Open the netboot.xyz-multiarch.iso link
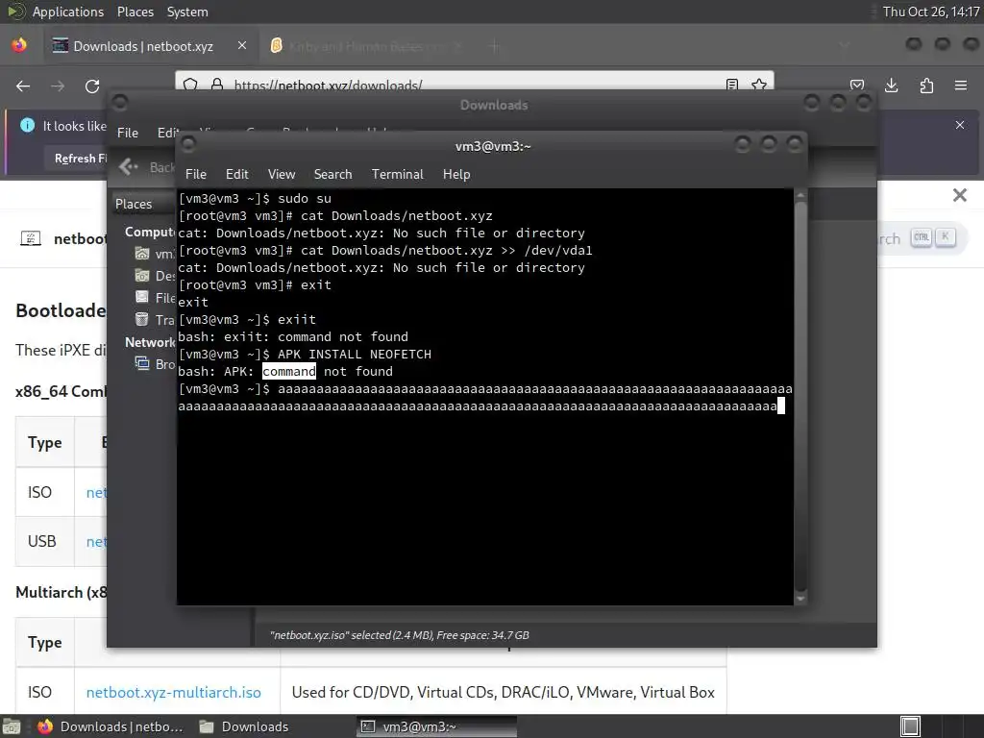The height and width of the screenshot is (738, 984). pyautogui.click(x=173, y=692)
